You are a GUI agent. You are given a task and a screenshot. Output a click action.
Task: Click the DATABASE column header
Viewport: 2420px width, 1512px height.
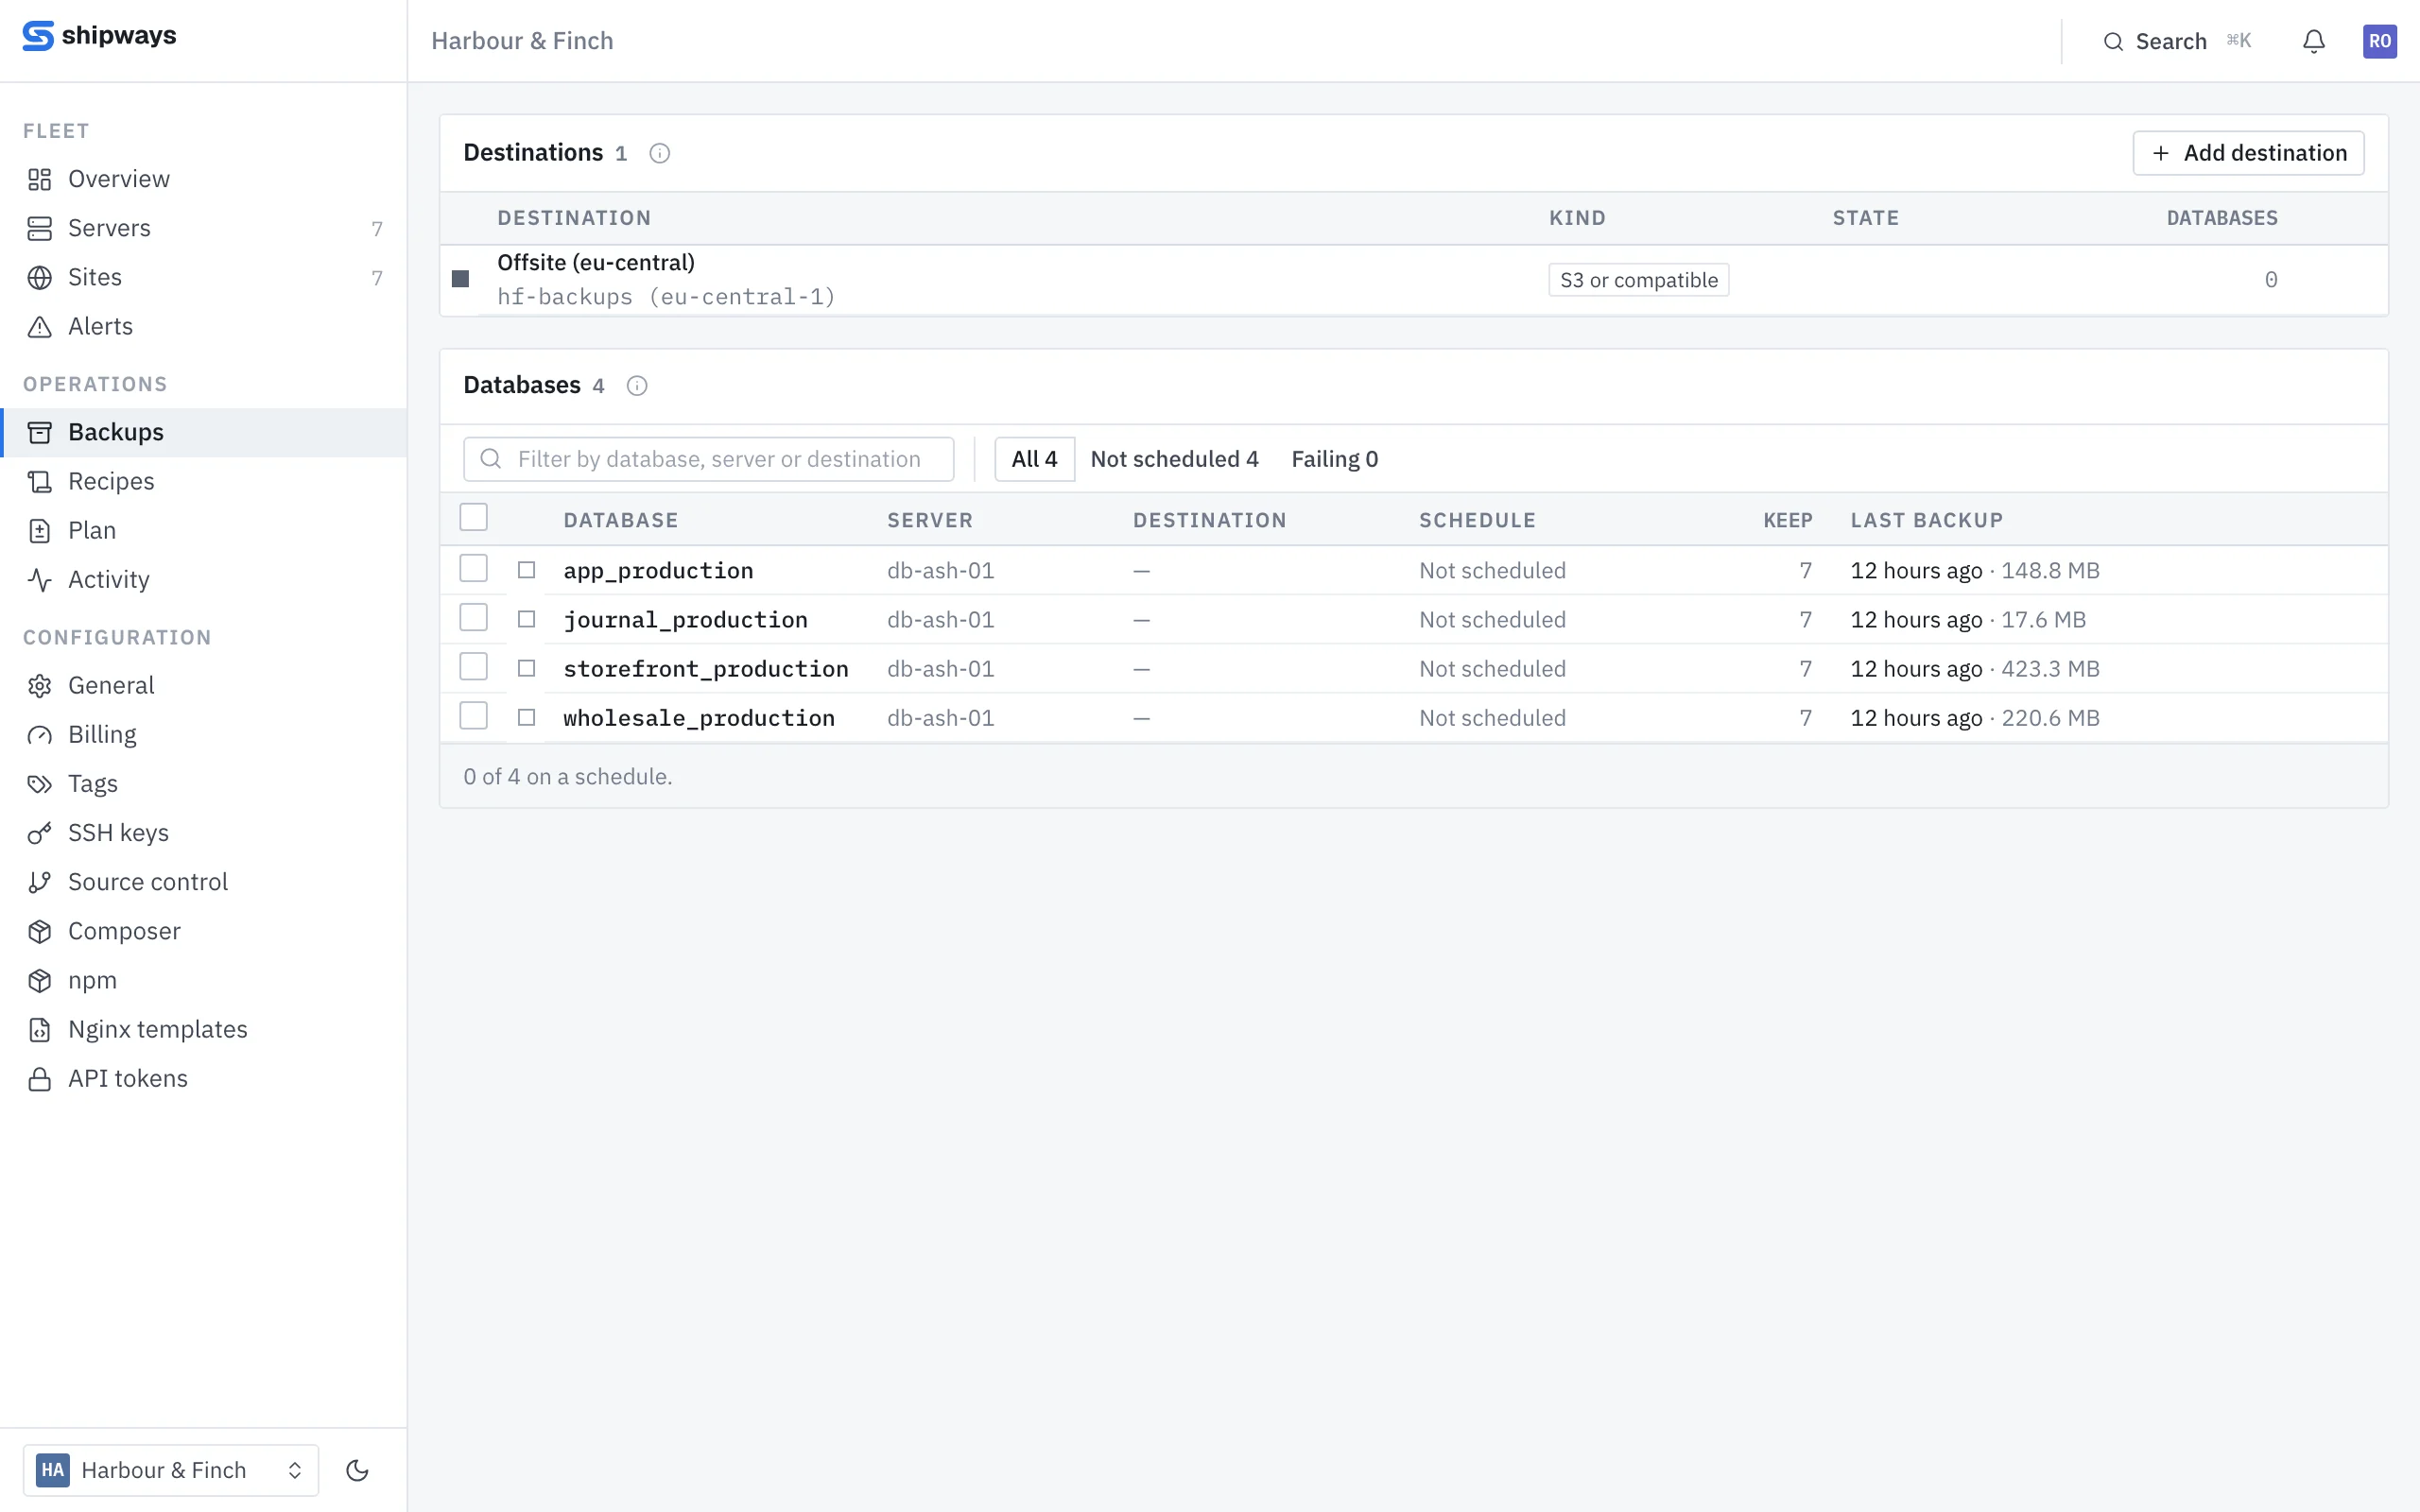(621, 520)
